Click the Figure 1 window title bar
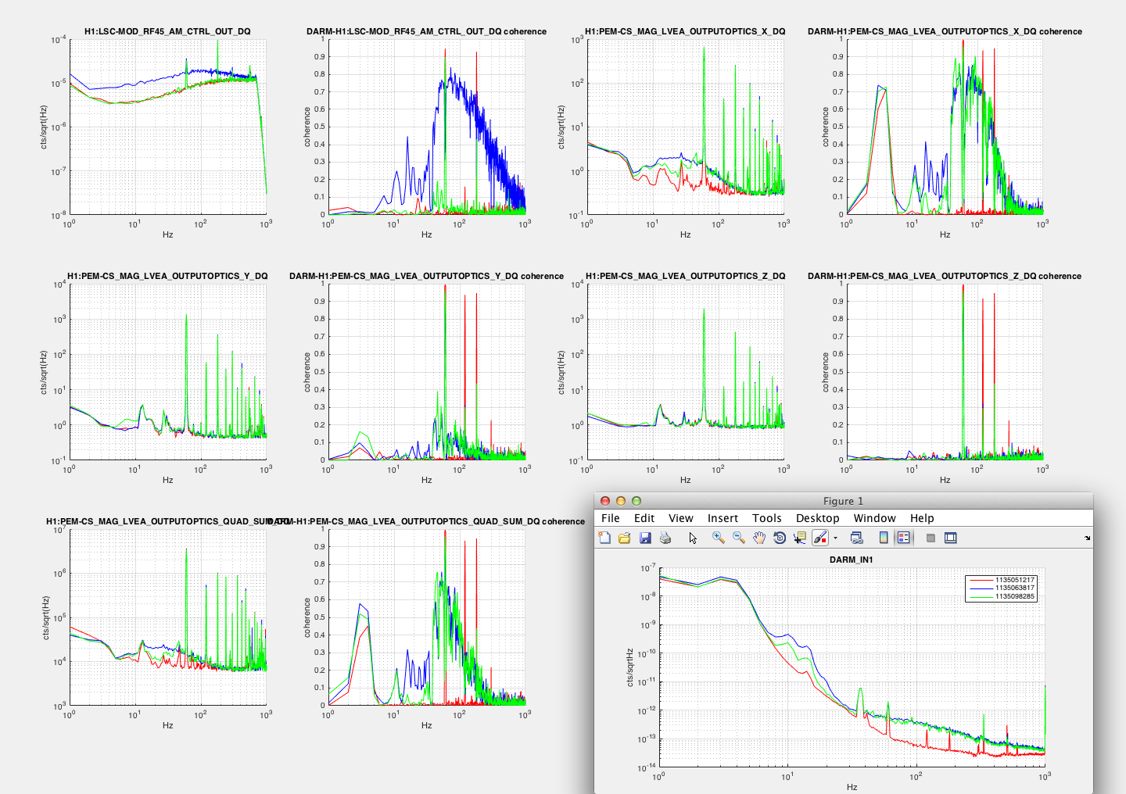The height and width of the screenshot is (794, 1126). pyautogui.click(x=843, y=501)
